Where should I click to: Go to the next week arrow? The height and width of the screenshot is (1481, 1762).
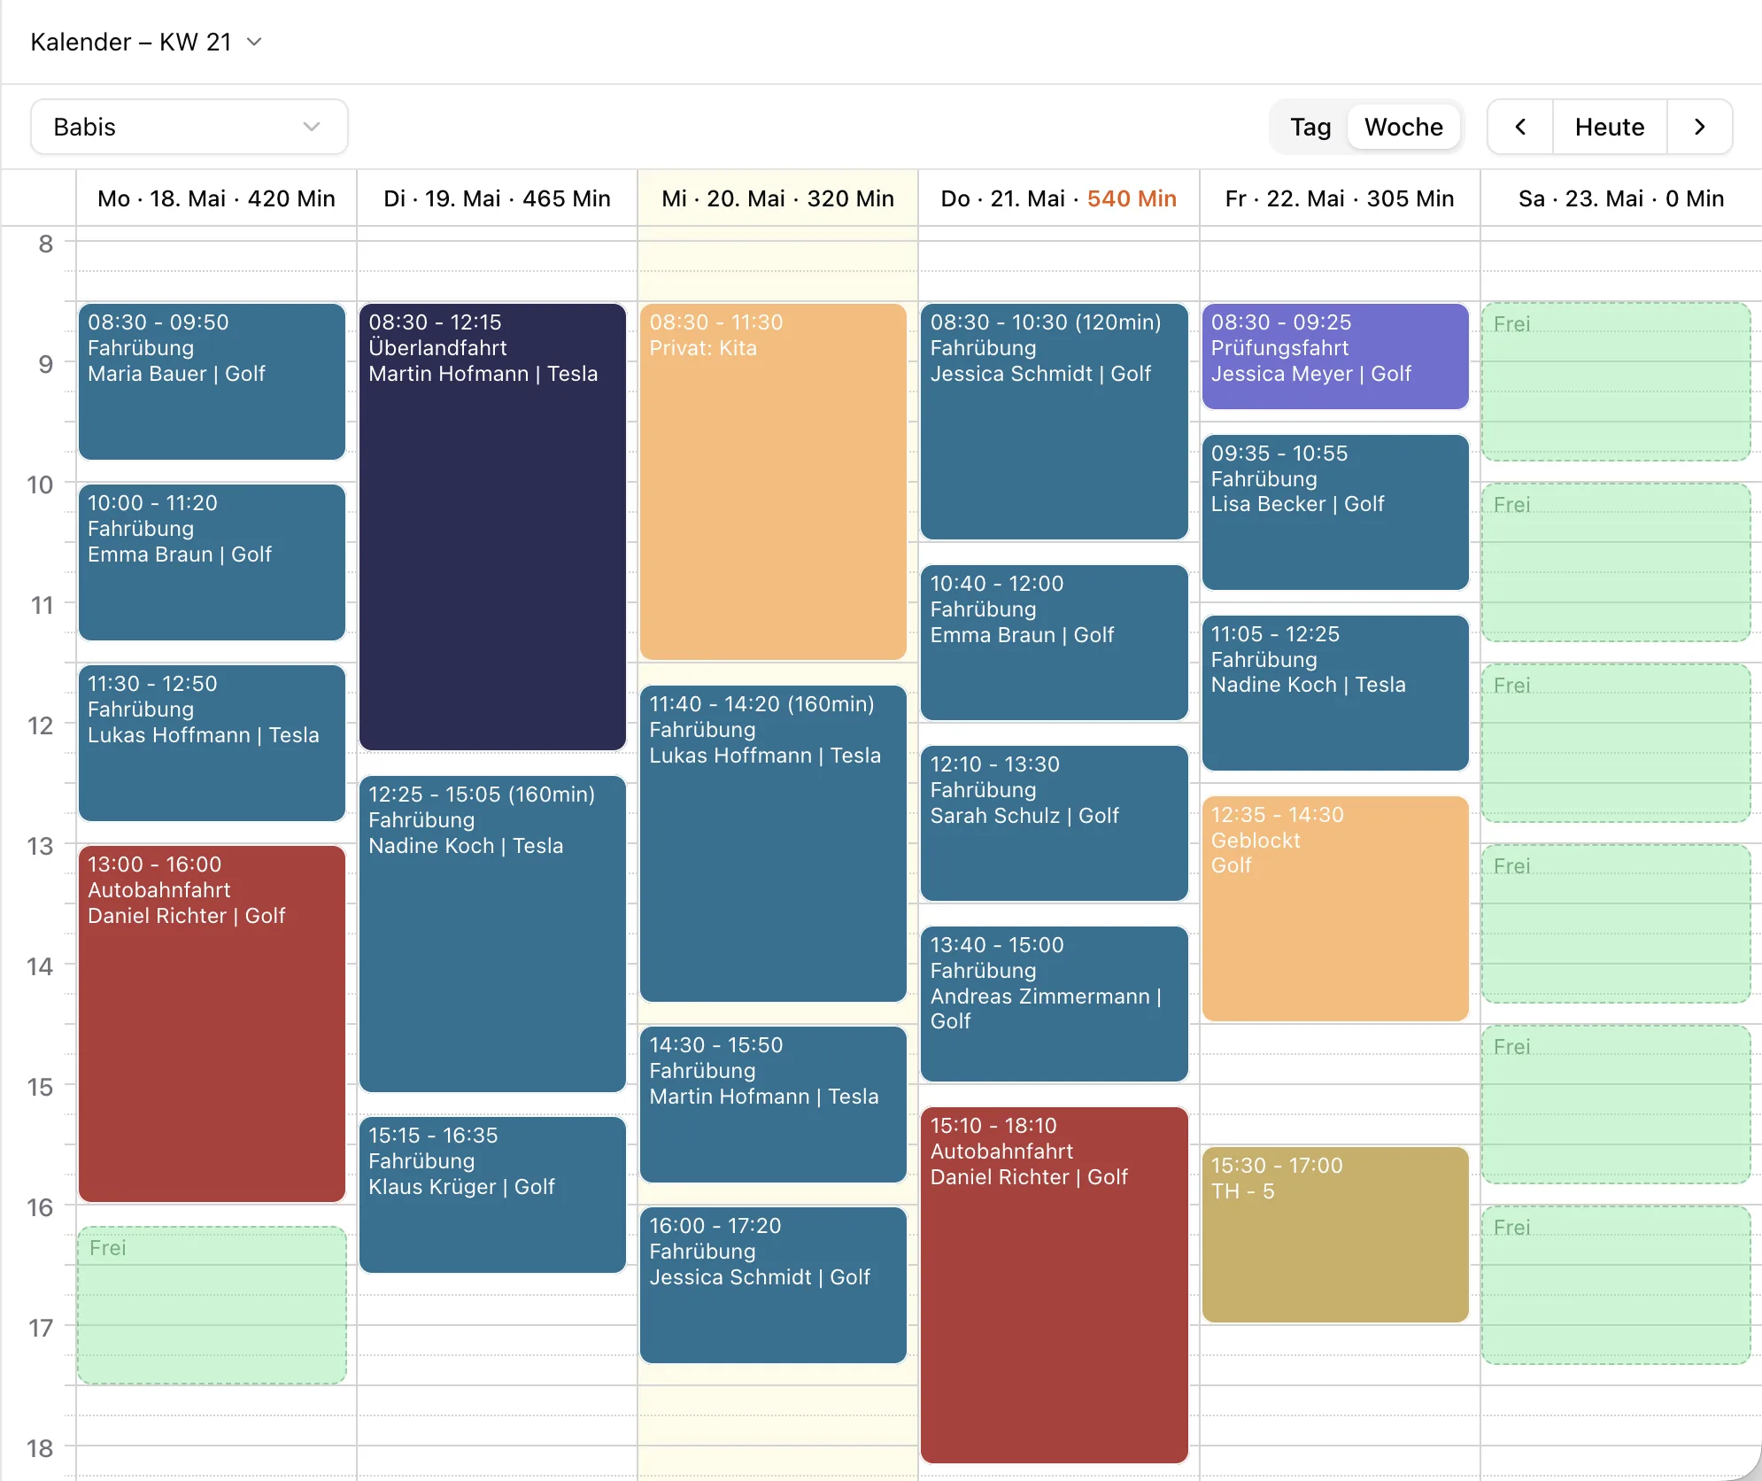pos(1699,127)
